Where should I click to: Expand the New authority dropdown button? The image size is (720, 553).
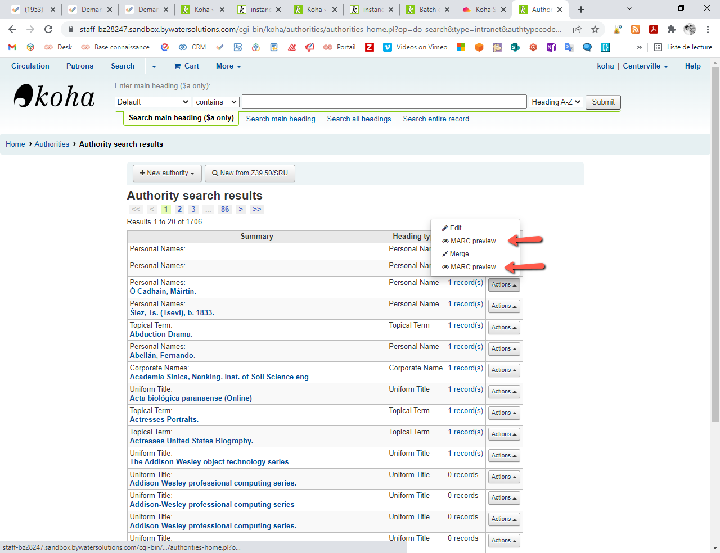[x=166, y=173]
